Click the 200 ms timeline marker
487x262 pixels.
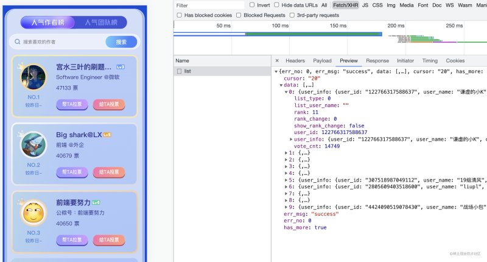(x=396, y=26)
